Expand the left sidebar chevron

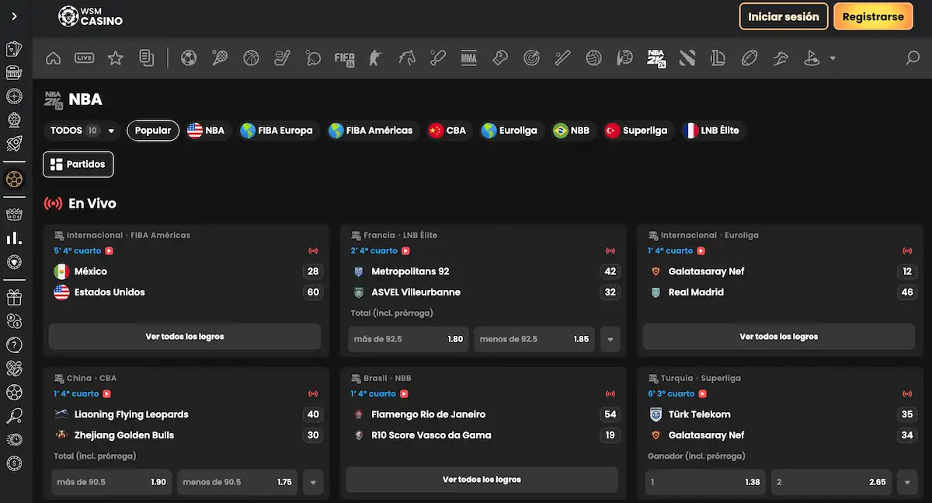click(x=15, y=16)
